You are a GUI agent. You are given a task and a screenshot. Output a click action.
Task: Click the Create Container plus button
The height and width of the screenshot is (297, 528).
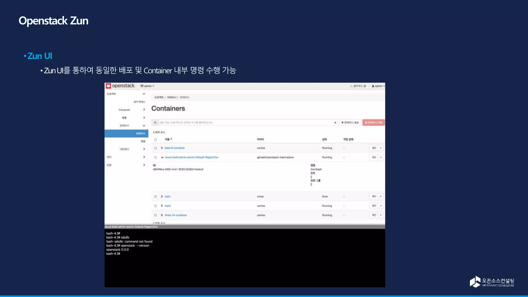point(350,122)
